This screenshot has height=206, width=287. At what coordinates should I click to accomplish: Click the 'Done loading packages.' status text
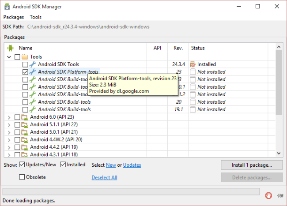pos(29,201)
